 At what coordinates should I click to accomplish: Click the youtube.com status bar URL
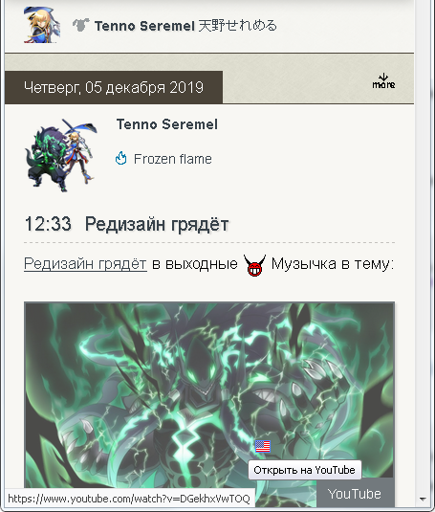[x=129, y=499]
